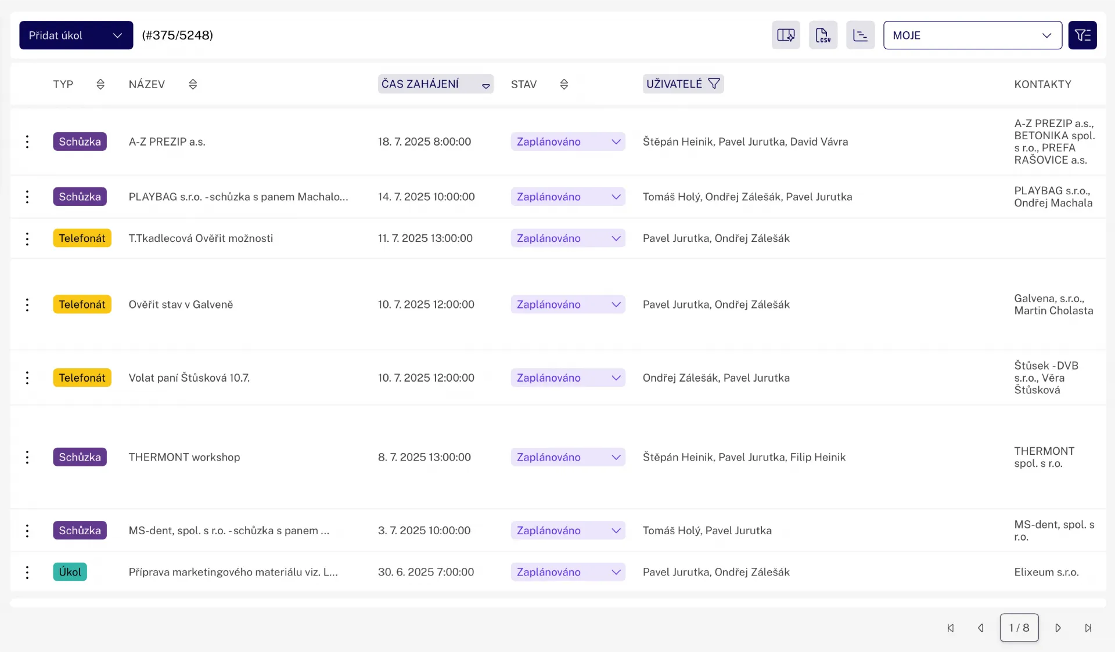This screenshot has height=652, width=1115.
Task: Click the filter funnel on UŽIVATELÉ column
Action: click(x=714, y=84)
